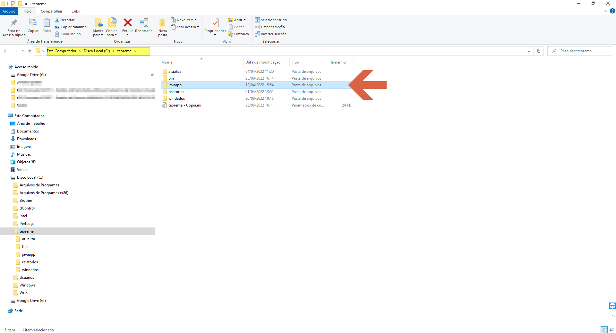The image size is (616, 333).
Task: Go back with the back arrow
Action: pos(6,51)
